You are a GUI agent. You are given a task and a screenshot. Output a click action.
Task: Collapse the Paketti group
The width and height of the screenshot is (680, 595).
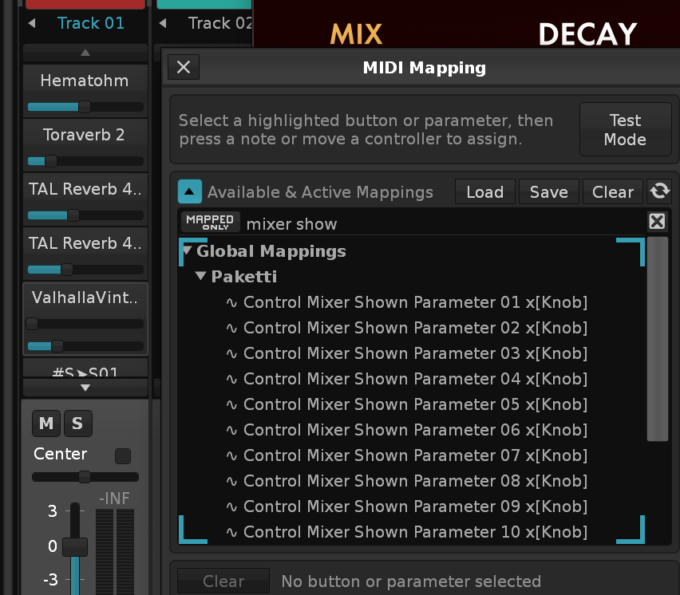pyautogui.click(x=202, y=277)
